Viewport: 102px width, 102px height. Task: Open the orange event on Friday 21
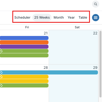click(x=24, y=42)
